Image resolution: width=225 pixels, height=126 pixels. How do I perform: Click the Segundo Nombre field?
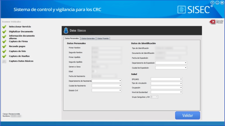[106, 52]
